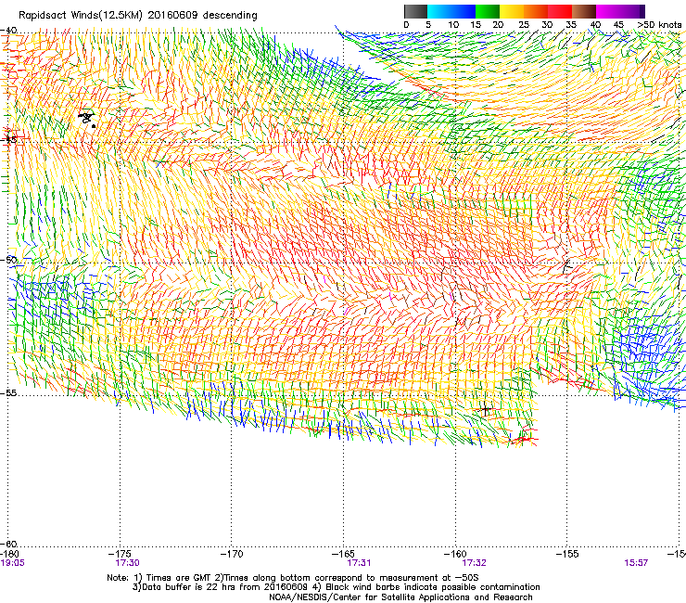Image resolution: width=686 pixels, height=603 pixels.
Task: Click the black island outline near -176 longitude
Action: pyautogui.click(x=86, y=118)
